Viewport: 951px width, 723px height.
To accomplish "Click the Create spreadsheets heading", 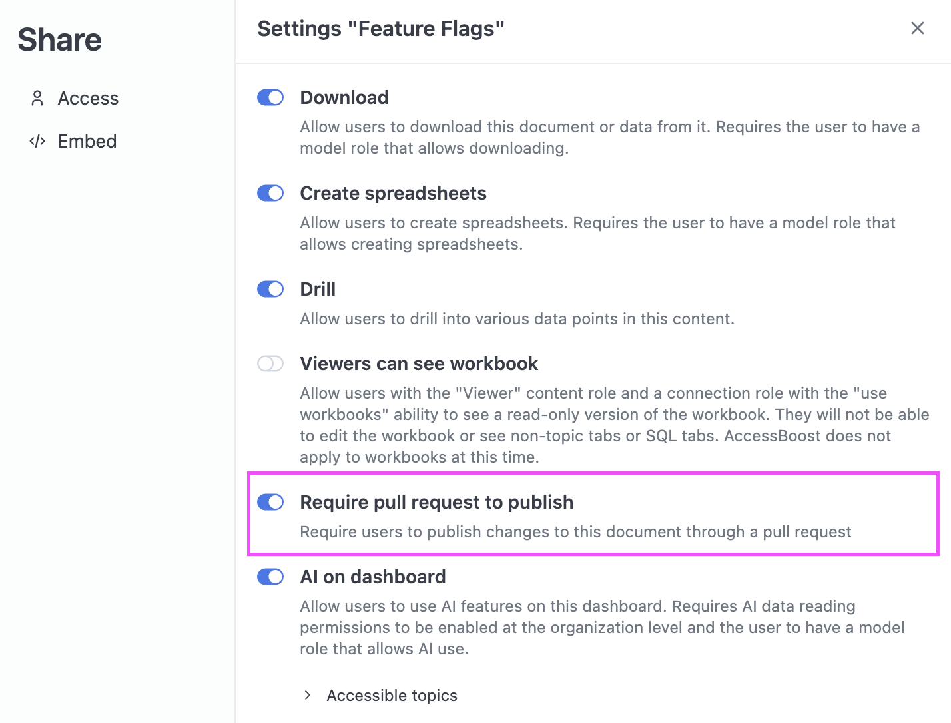I will pyautogui.click(x=393, y=193).
